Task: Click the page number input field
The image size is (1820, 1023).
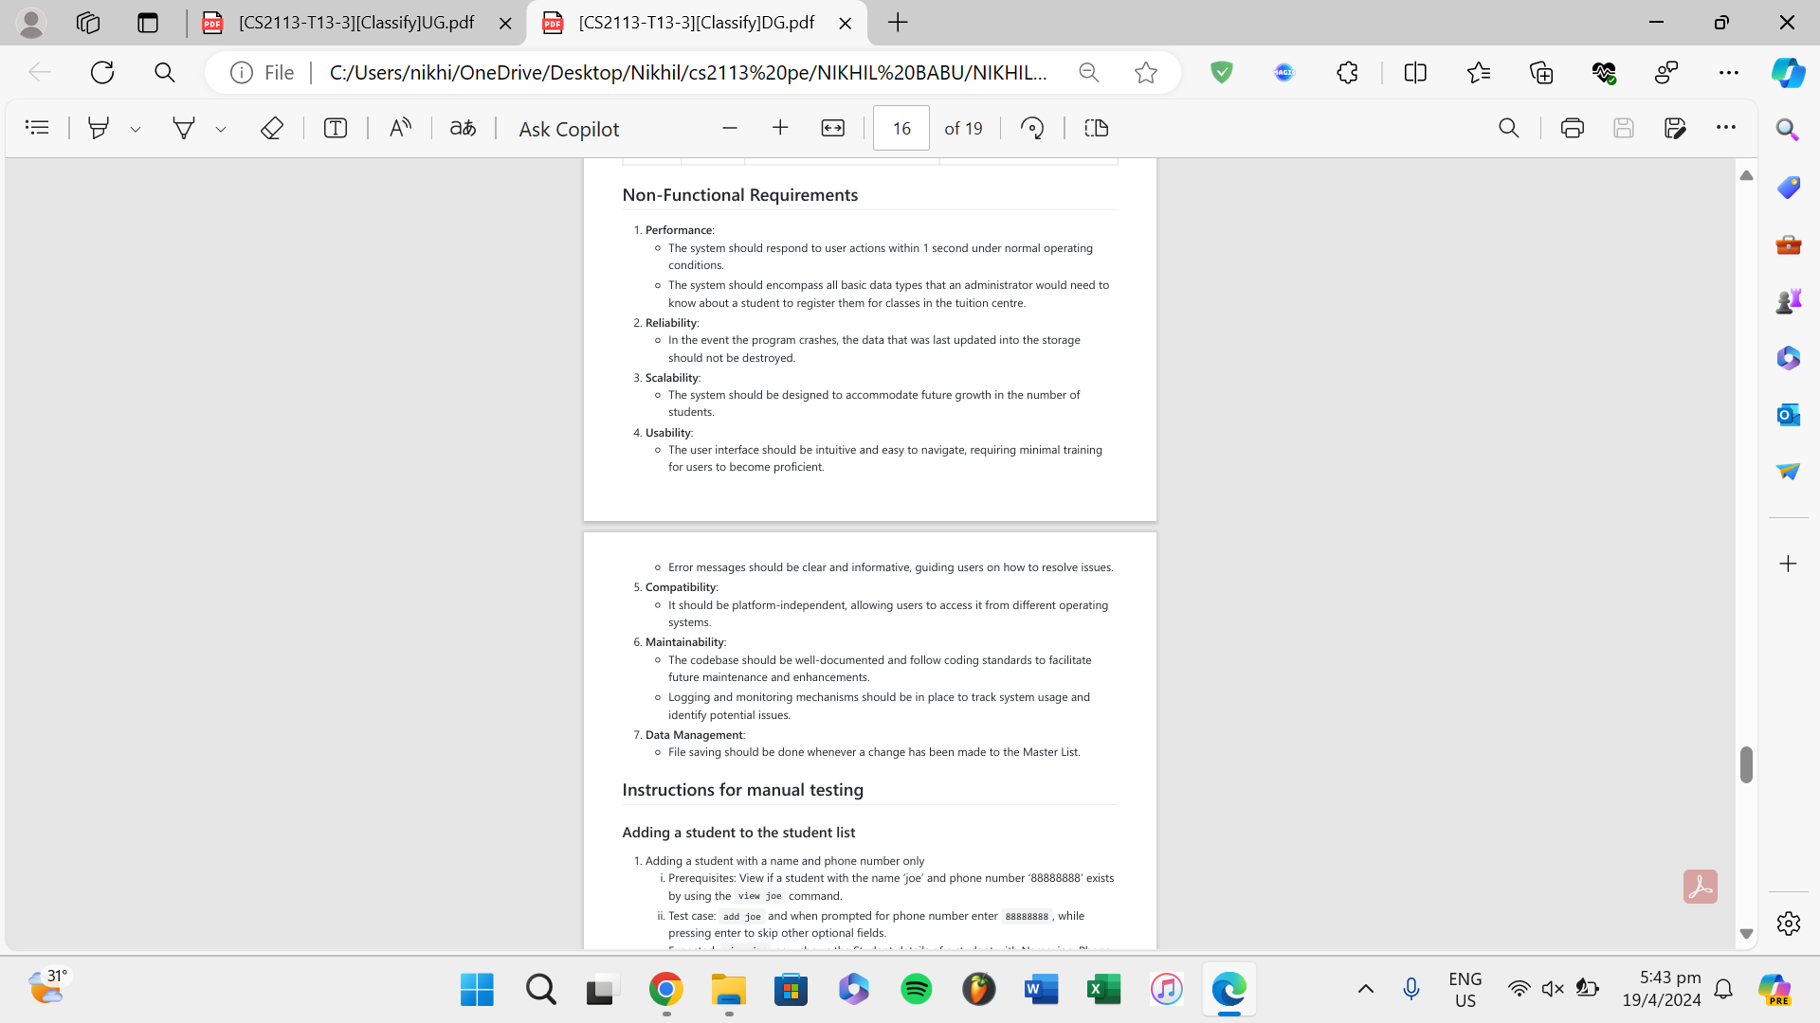Action: coord(901,128)
